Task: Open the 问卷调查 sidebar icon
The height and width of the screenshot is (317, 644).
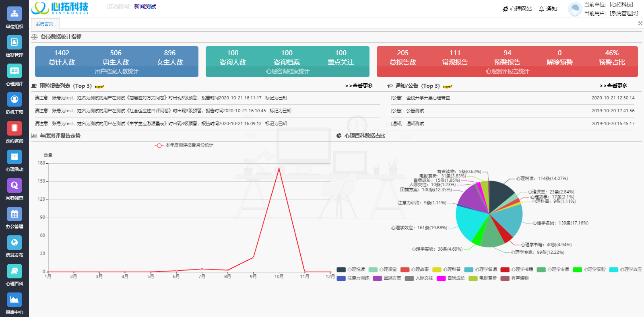Action: (x=14, y=185)
